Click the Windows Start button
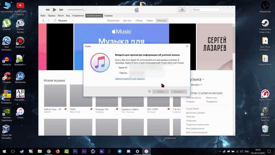 click(4, 151)
